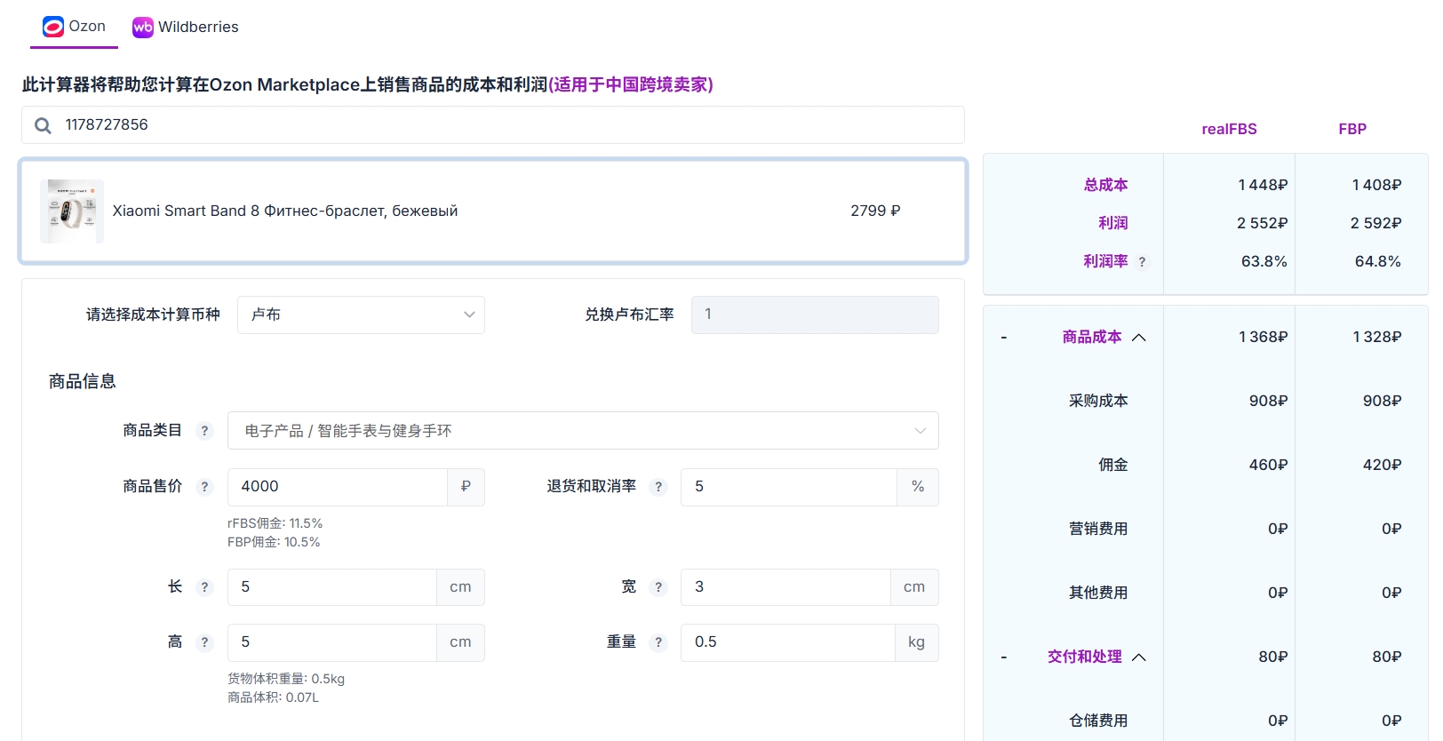Click the Wildberries wb logo icon
Screen dimensions: 1443x741
[x=142, y=28]
